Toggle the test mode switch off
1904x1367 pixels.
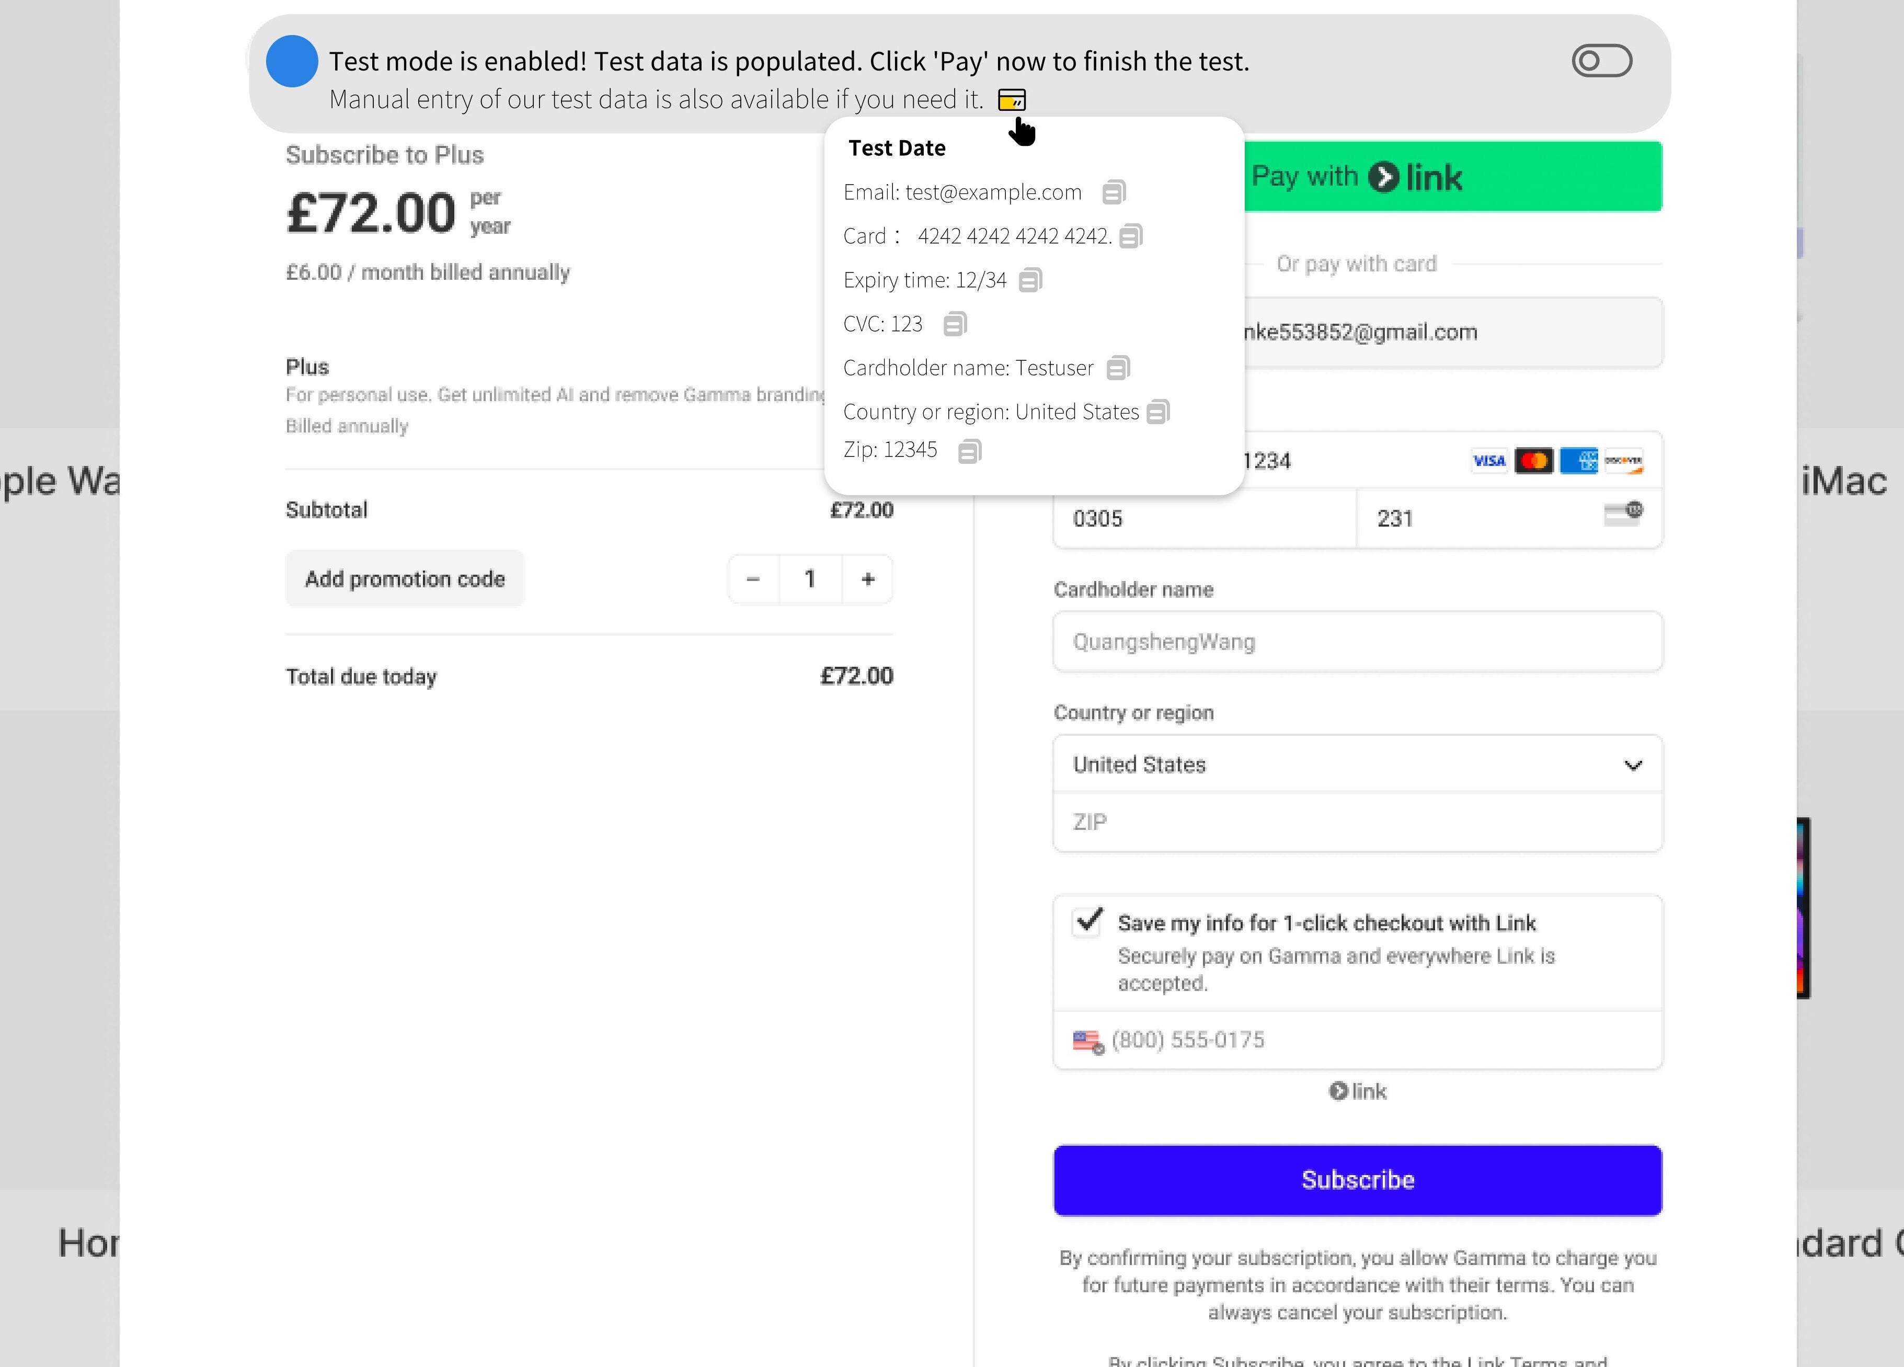tap(1601, 61)
